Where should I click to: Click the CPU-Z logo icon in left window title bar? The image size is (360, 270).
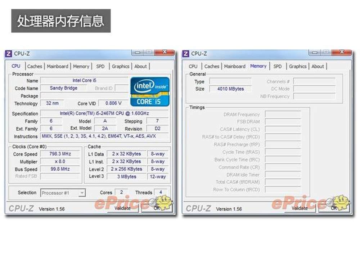click(9, 54)
